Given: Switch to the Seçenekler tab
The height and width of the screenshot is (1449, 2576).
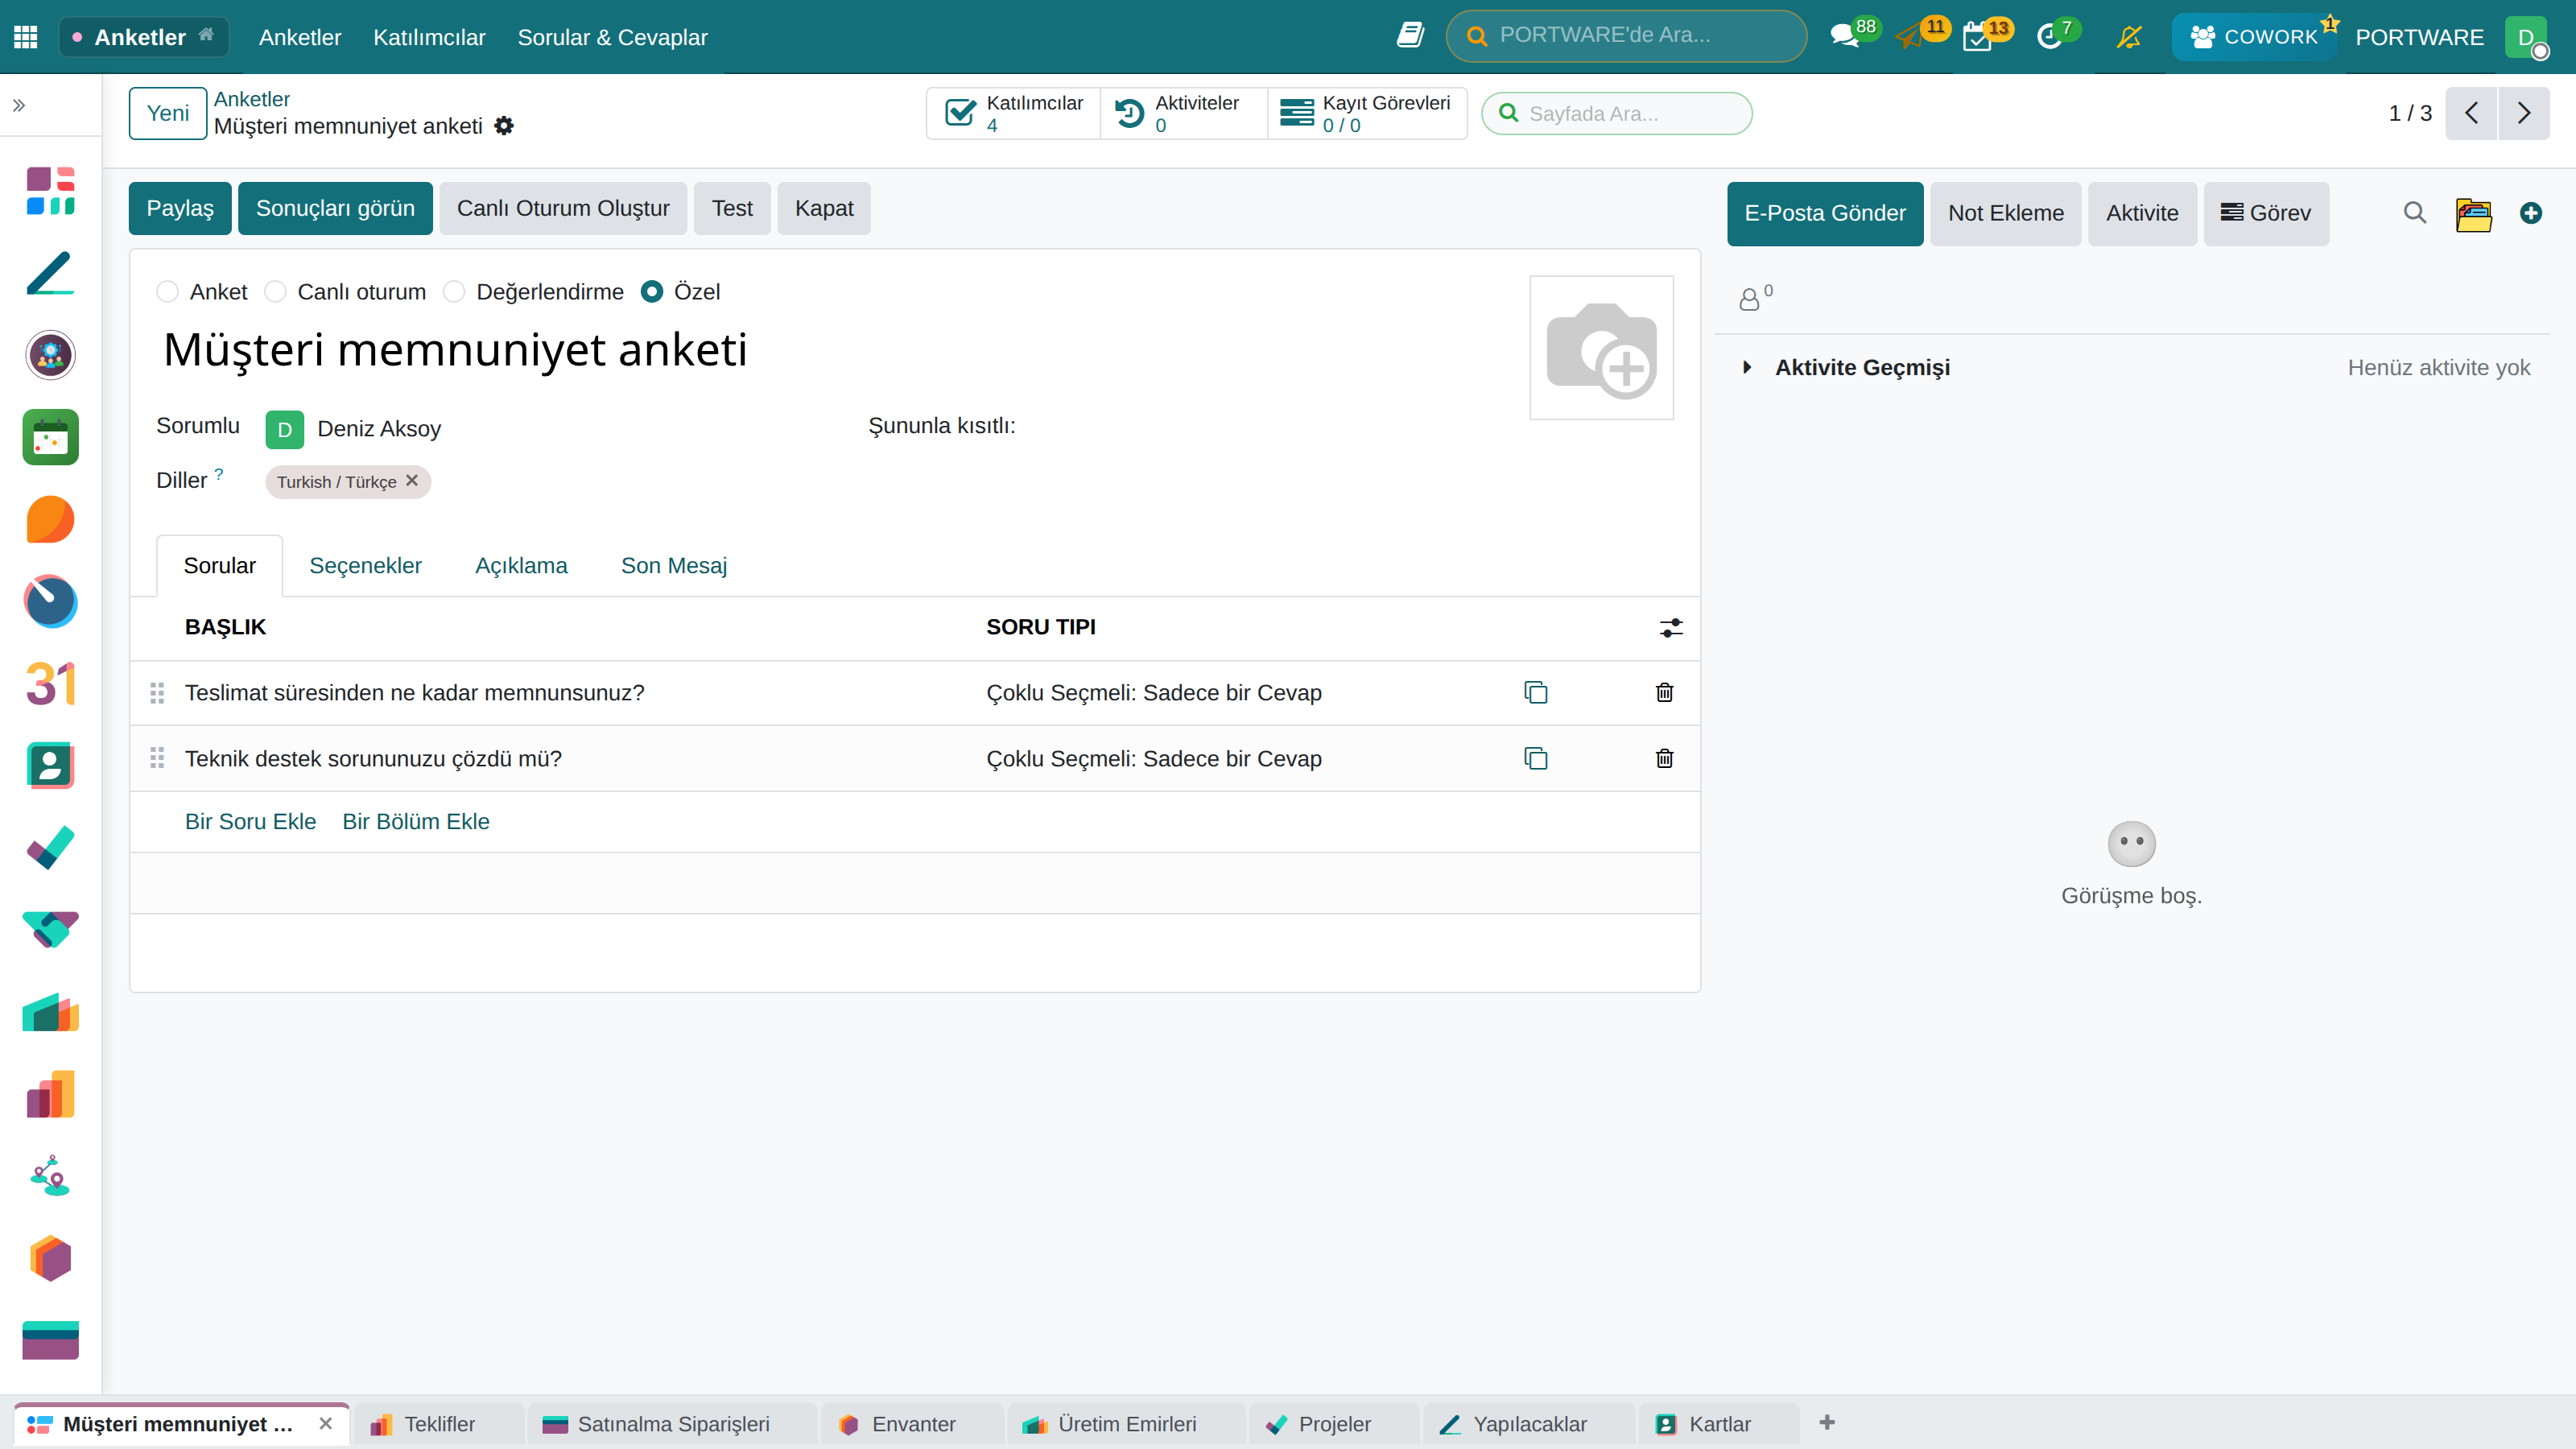Looking at the screenshot, I should point(365,565).
